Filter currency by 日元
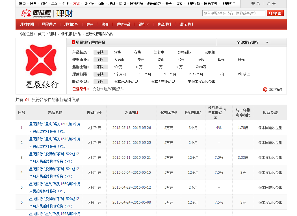 [241, 60]
